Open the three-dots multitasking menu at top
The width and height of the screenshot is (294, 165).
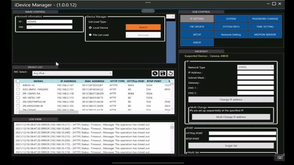pos(148,3)
